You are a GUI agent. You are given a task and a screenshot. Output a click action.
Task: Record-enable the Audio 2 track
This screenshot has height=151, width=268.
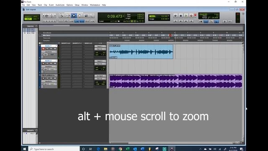[x=43, y=64]
